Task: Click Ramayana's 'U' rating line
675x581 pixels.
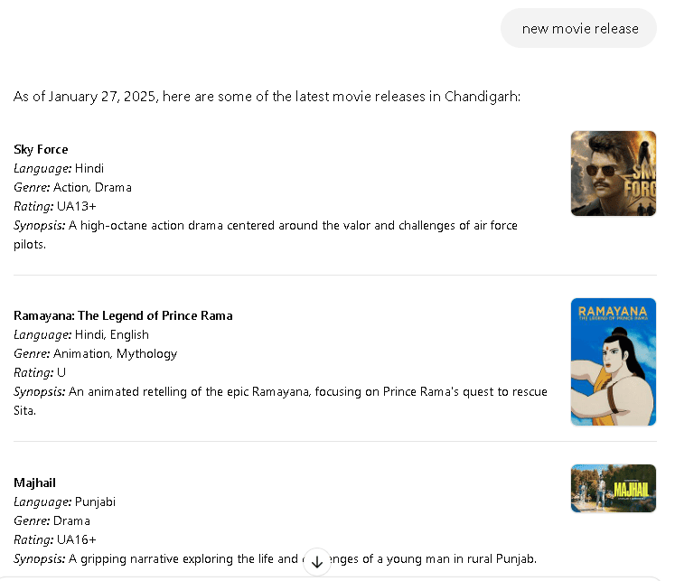Action: pyautogui.click(x=40, y=372)
